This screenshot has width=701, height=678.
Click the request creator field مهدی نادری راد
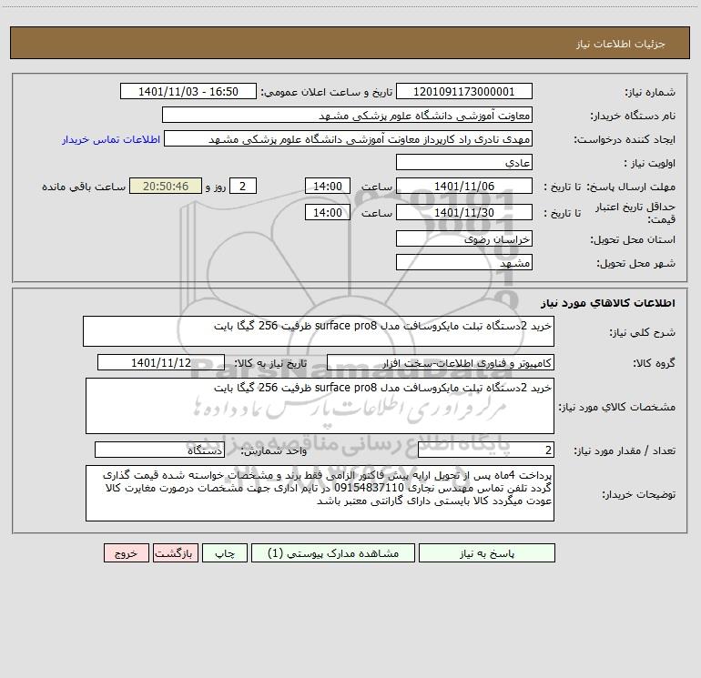(x=349, y=138)
